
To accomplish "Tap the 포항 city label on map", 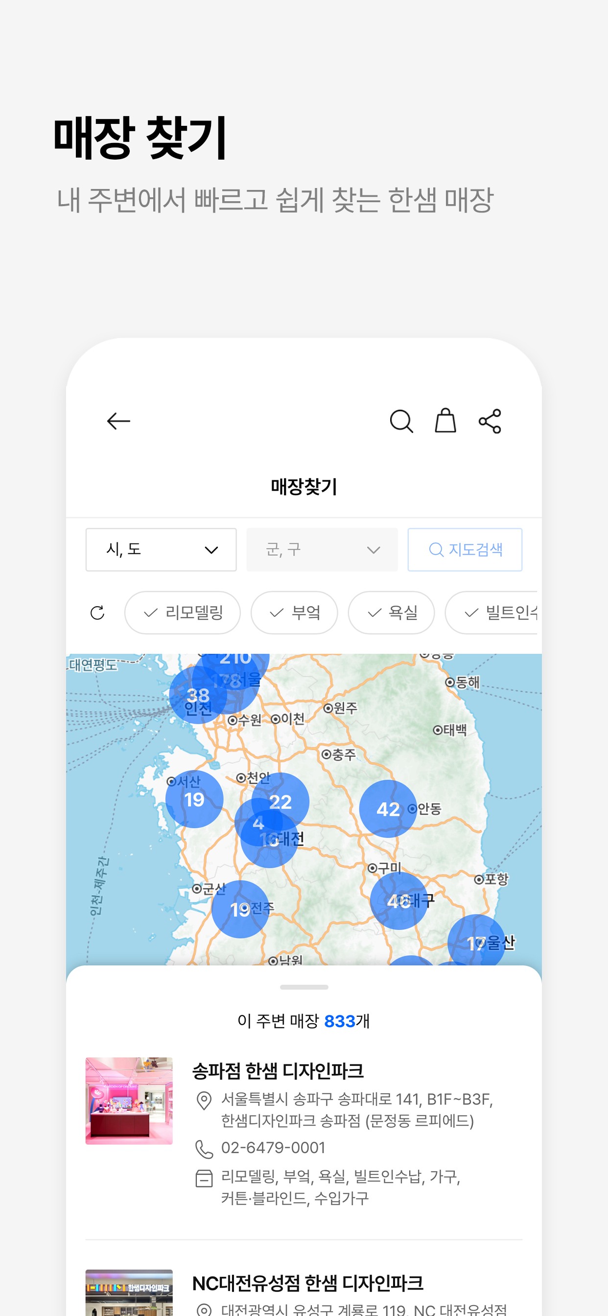I will click(x=491, y=879).
